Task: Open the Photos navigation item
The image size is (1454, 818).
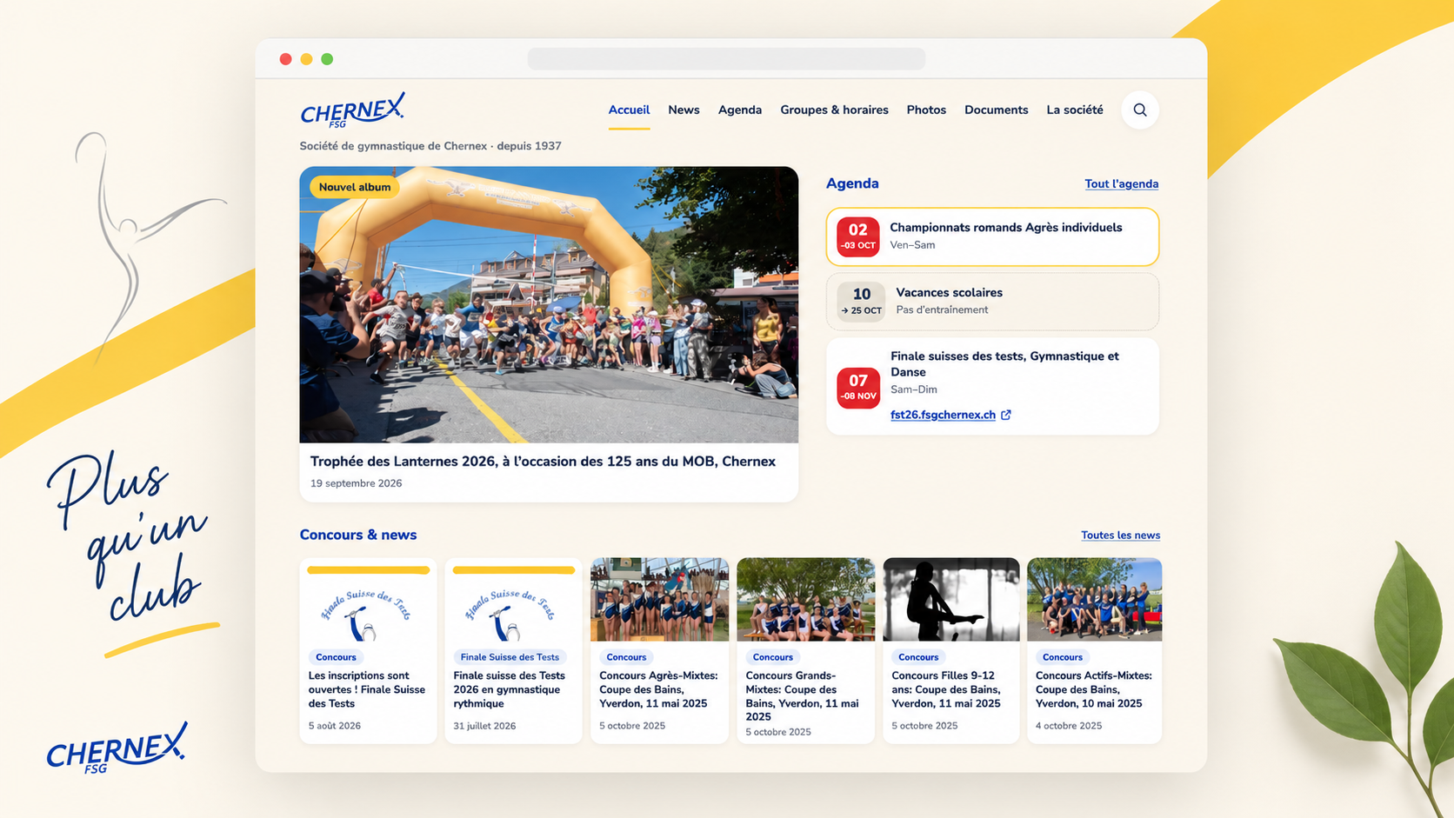Action: click(x=926, y=110)
